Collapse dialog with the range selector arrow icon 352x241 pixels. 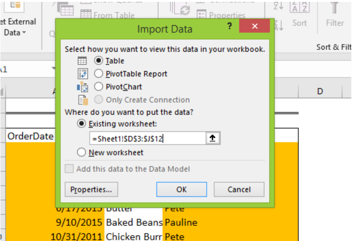[x=213, y=138]
